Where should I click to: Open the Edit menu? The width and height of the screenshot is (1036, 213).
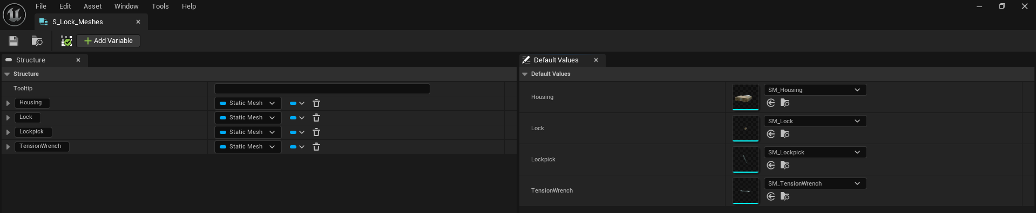(x=65, y=6)
